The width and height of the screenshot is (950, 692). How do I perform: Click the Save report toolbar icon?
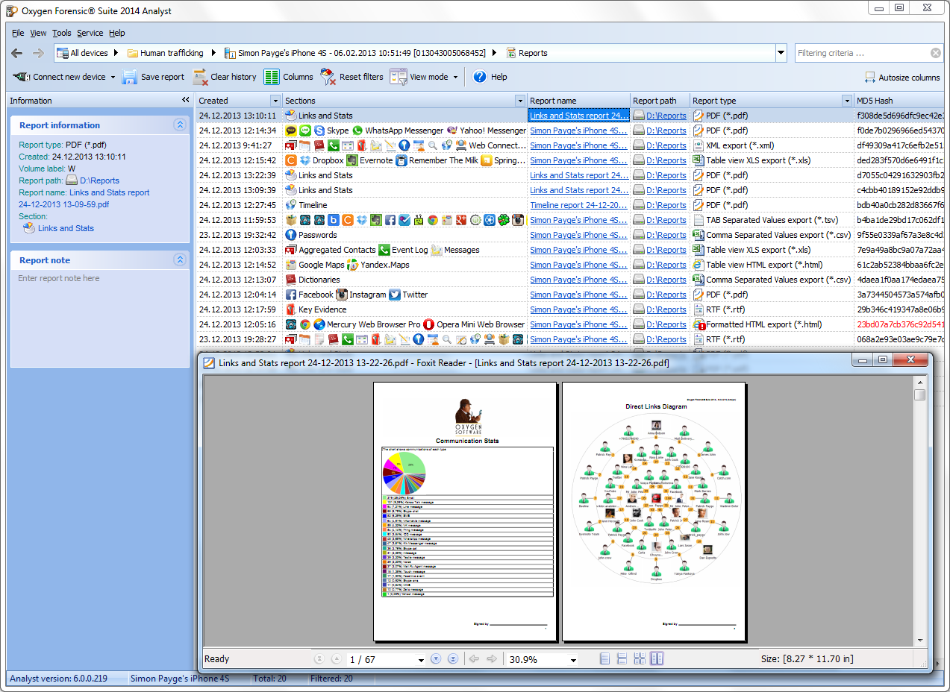click(x=130, y=77)
